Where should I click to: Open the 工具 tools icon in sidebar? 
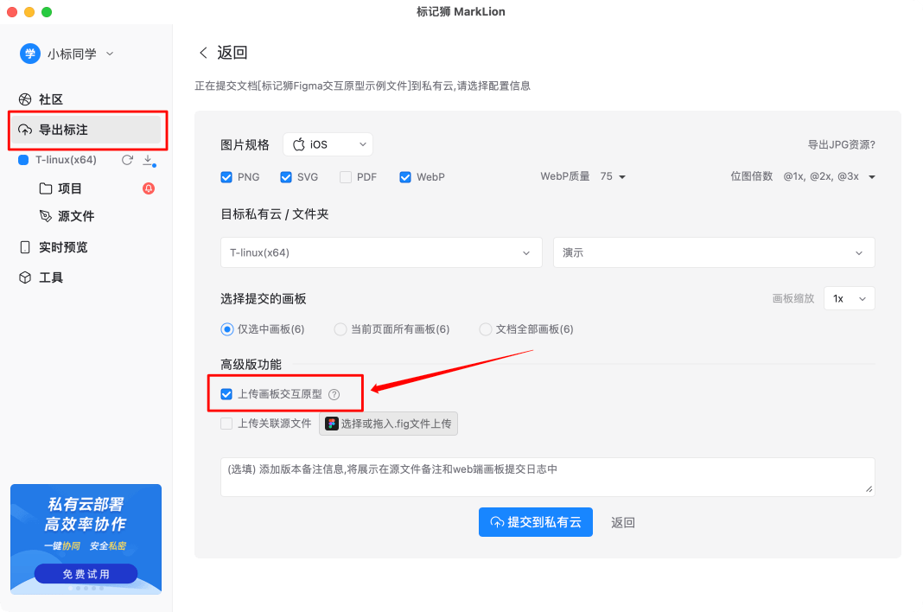tap(26, 277)
